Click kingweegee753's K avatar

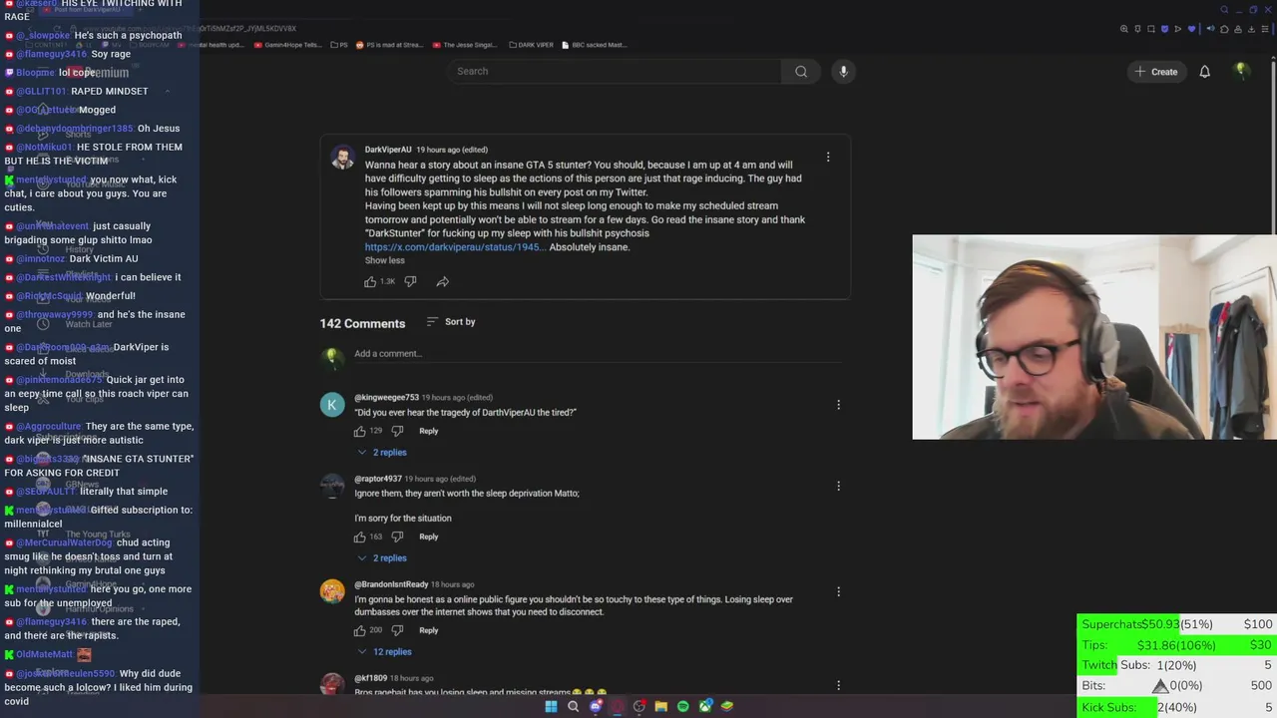pyautogui.click(x=332, y=405)
